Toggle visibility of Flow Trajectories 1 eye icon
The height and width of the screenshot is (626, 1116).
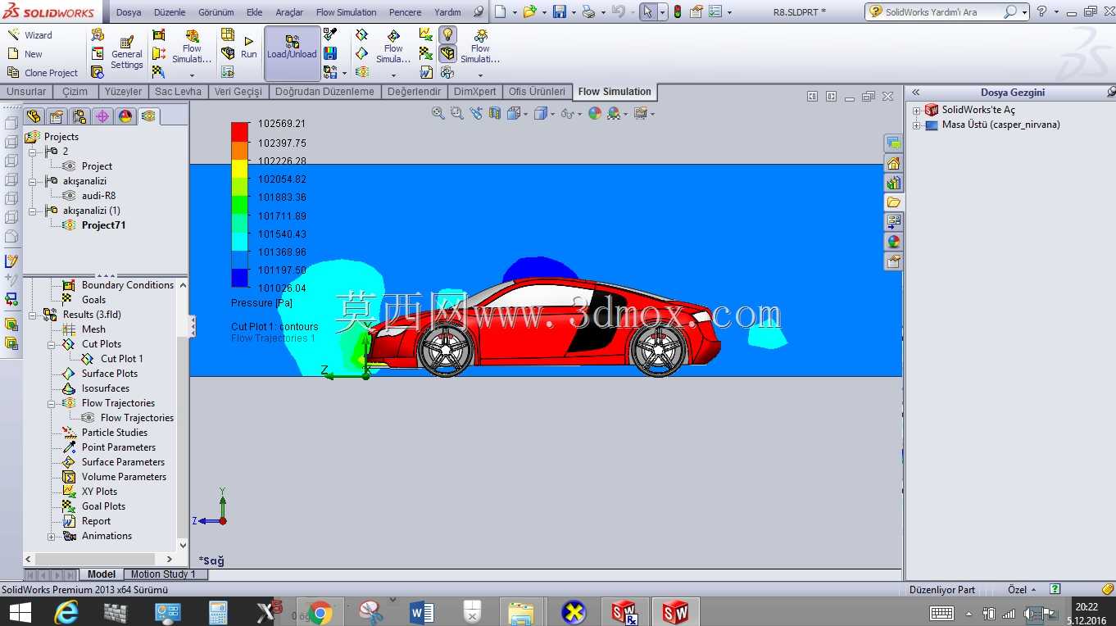pyautogui.click(x=88, y=418)
